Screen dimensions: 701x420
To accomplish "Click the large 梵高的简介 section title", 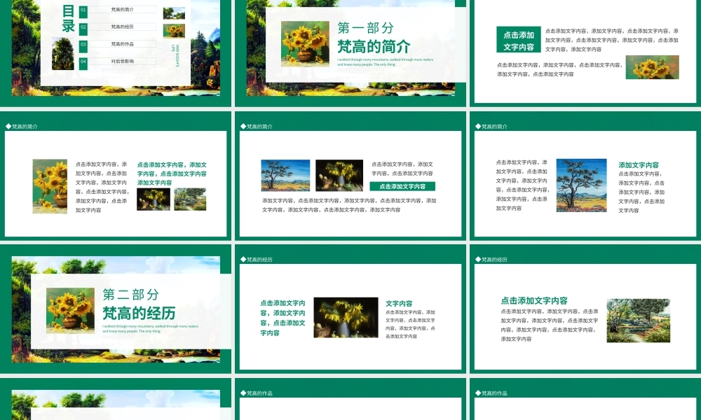I will pos(374,46).
